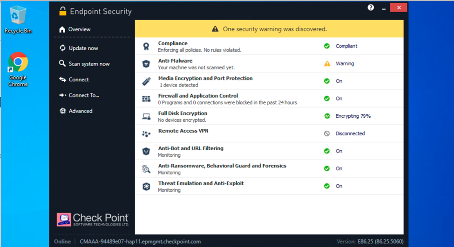Click the Advanced gear icon
Image resolution: width=454 pixels, height=247 pixels.
tap(62, 111)
